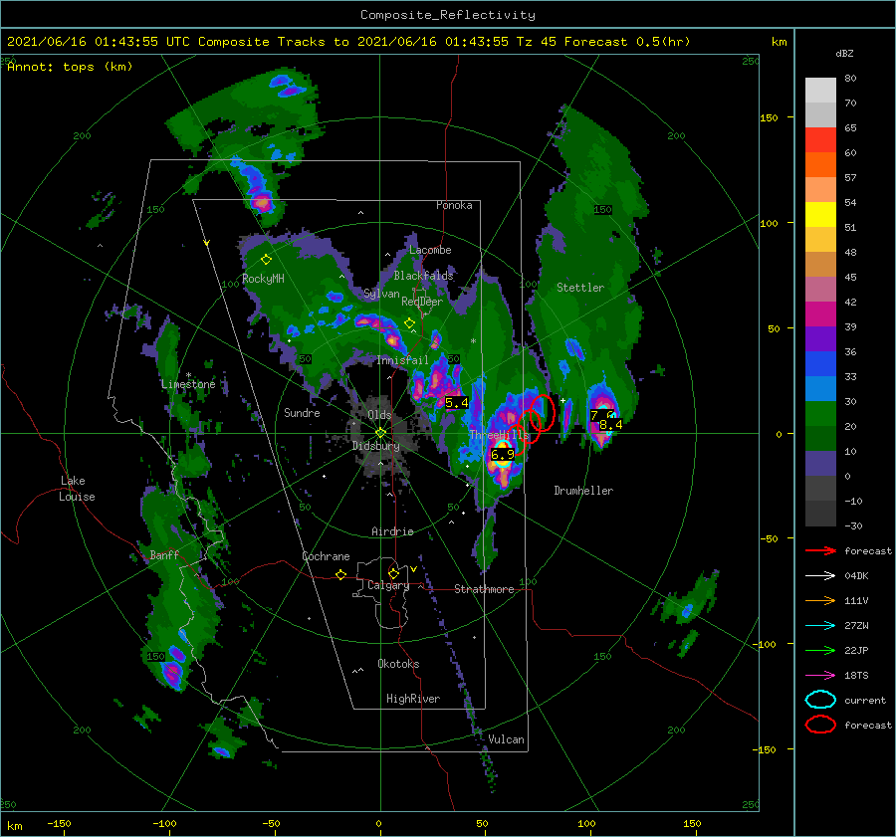Screen dimensions: 896x837
Task: Click the RedDeer city label
Action: click(422, 302)
